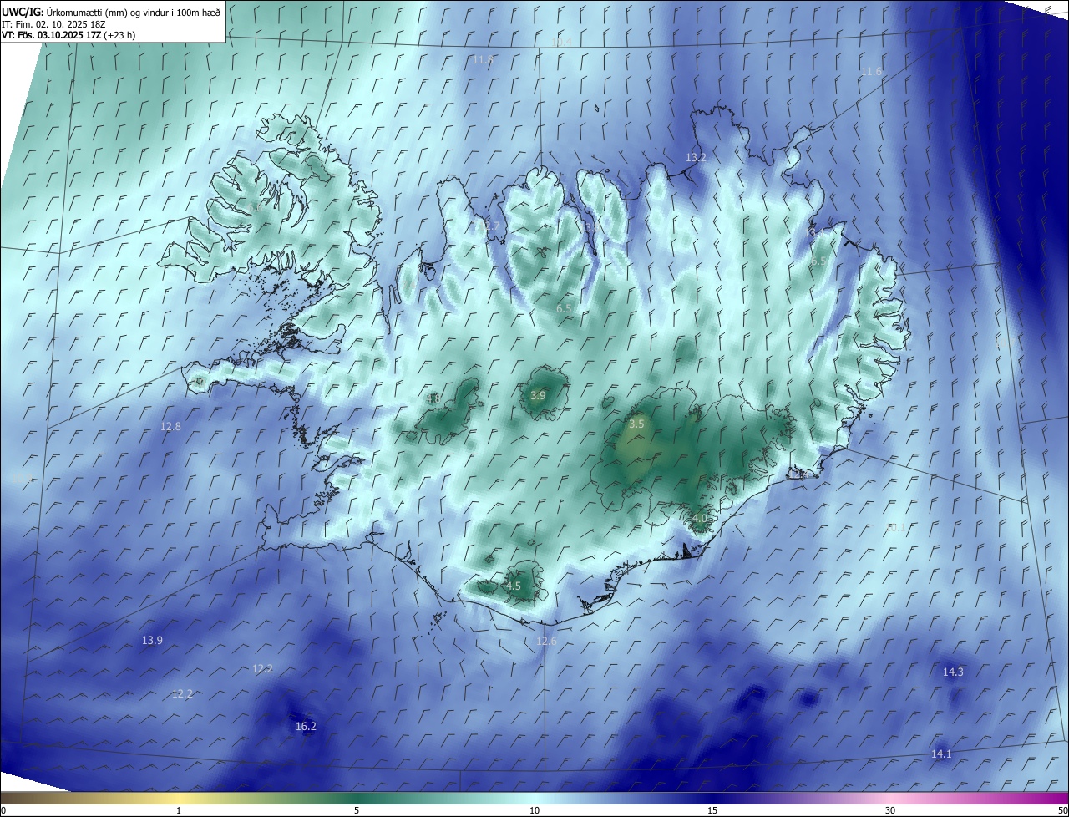
Task: Click the 13.9 value over the southwest ocean
Action: [152, 641]
